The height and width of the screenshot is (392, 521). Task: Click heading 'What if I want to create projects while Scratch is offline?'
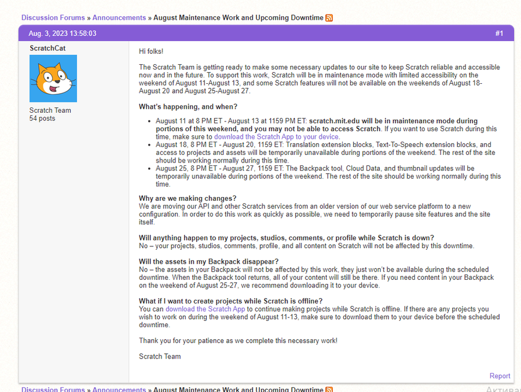[x=230, y=301]
